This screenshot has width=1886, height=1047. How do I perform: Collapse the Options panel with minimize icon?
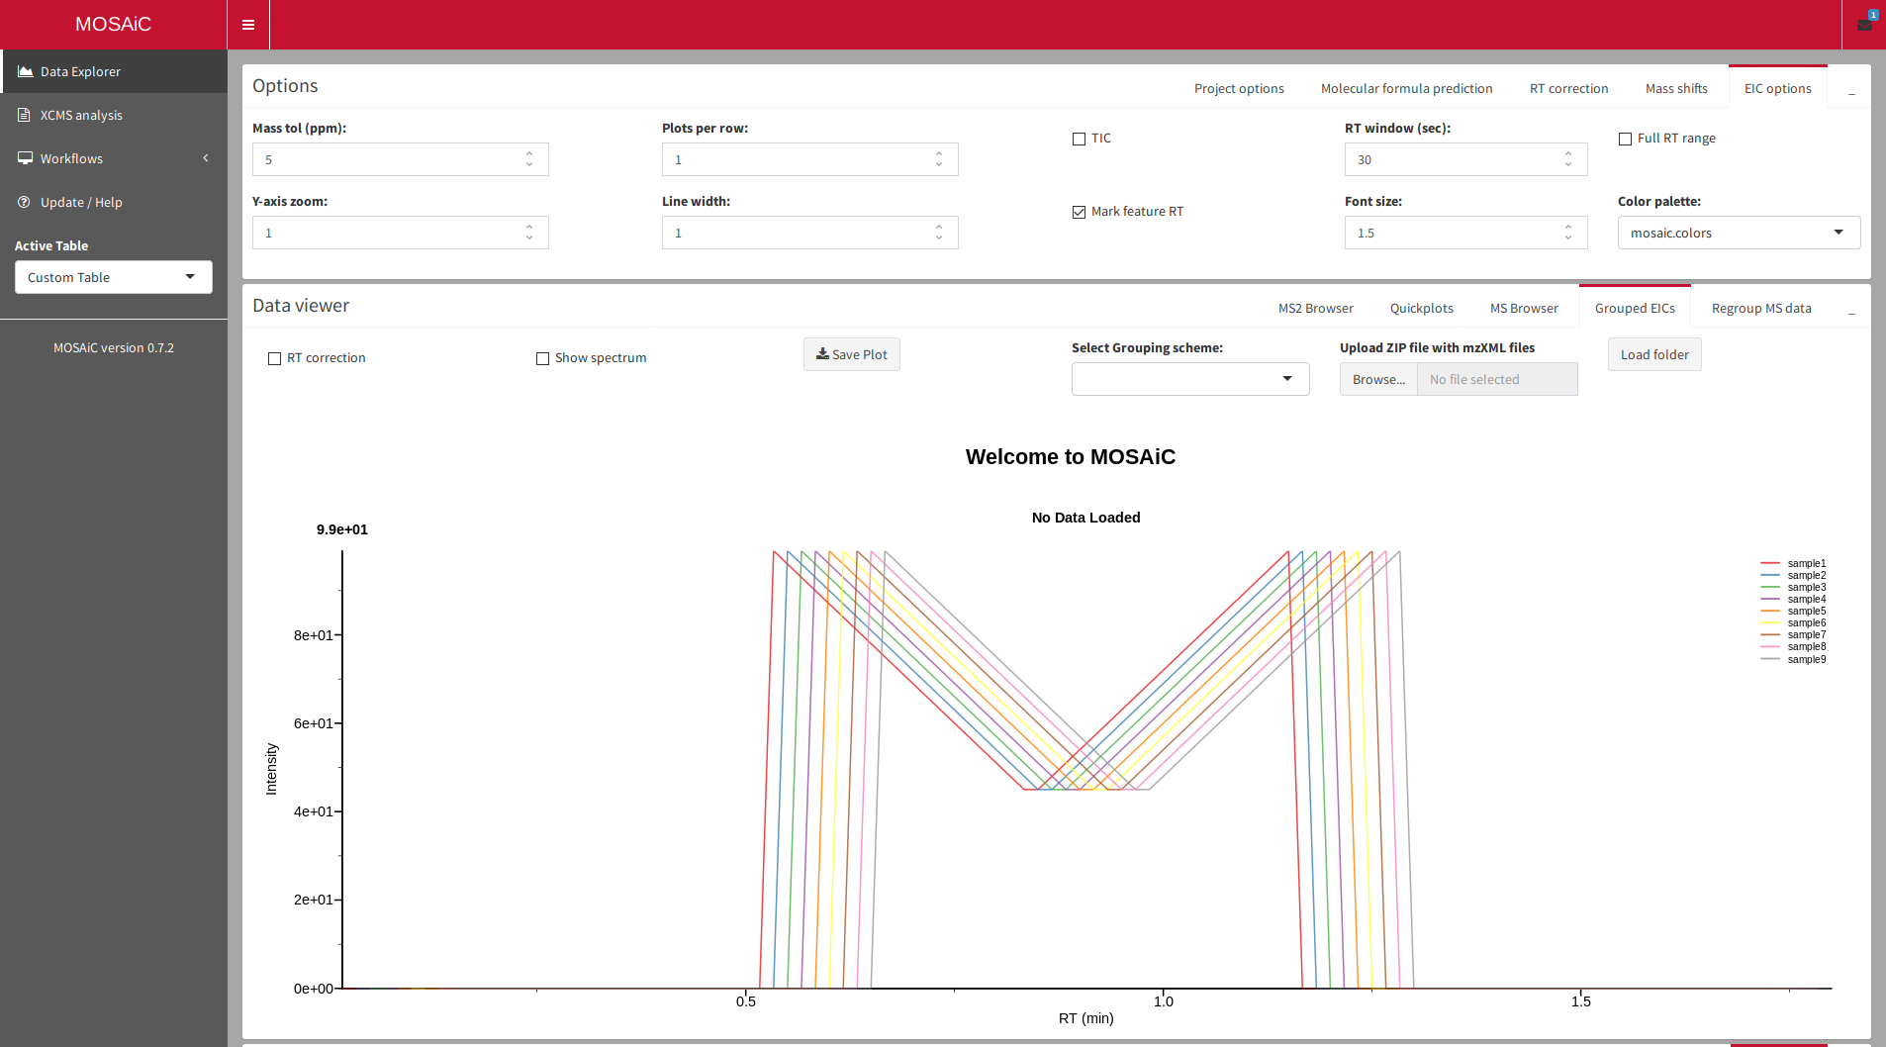1851,89
